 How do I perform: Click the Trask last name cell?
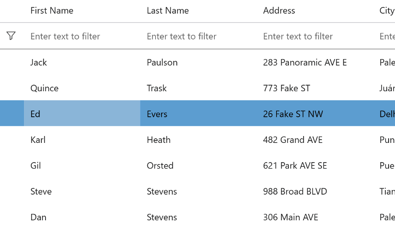157,88
